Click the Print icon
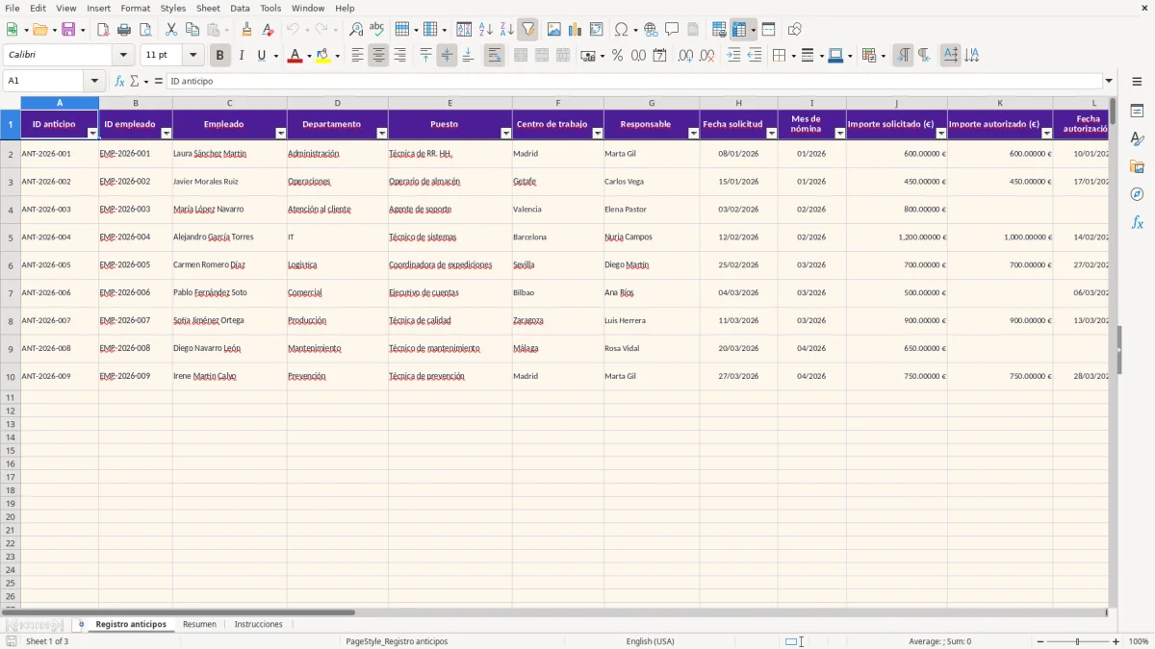Screen dimensions: 1155x649 (124, 30)
